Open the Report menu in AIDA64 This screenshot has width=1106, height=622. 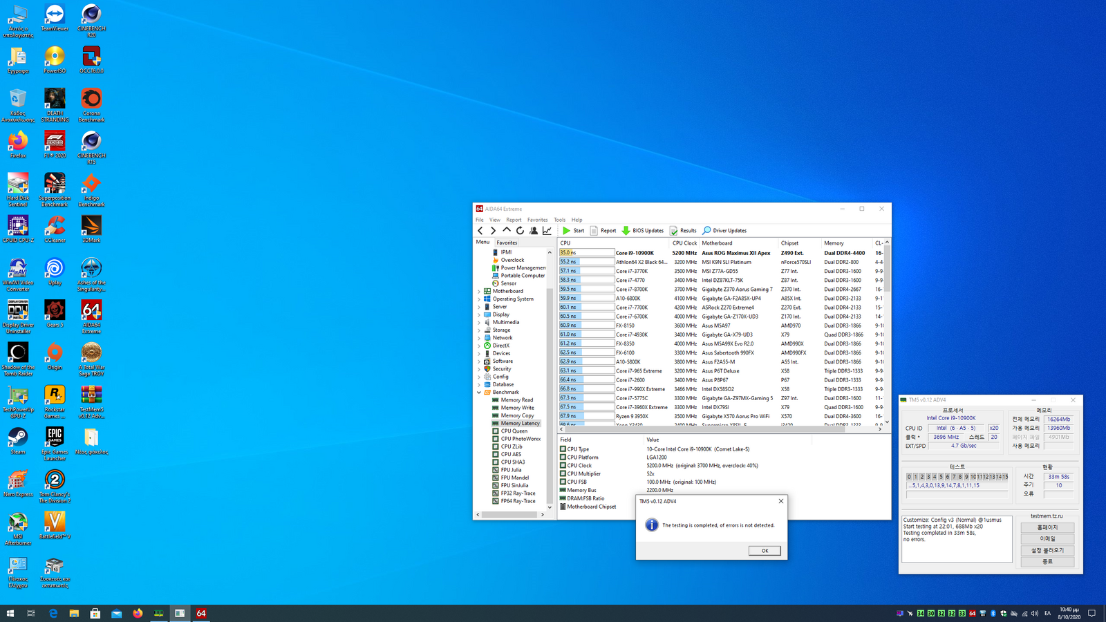tap(514, 220)
